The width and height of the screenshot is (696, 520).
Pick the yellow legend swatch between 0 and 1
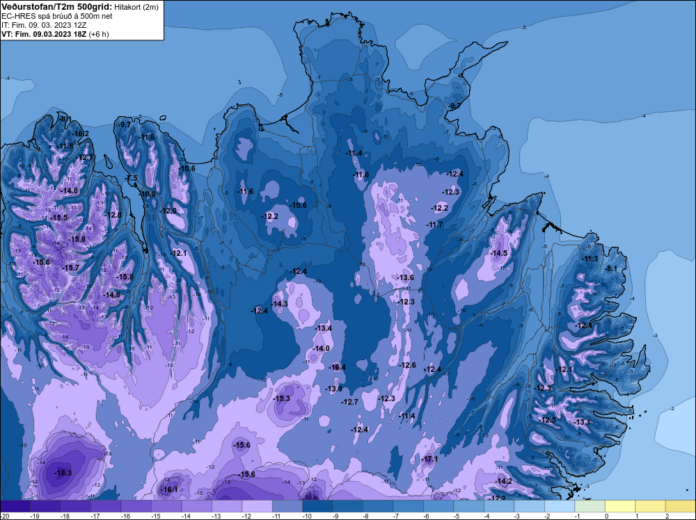[620, 506]
